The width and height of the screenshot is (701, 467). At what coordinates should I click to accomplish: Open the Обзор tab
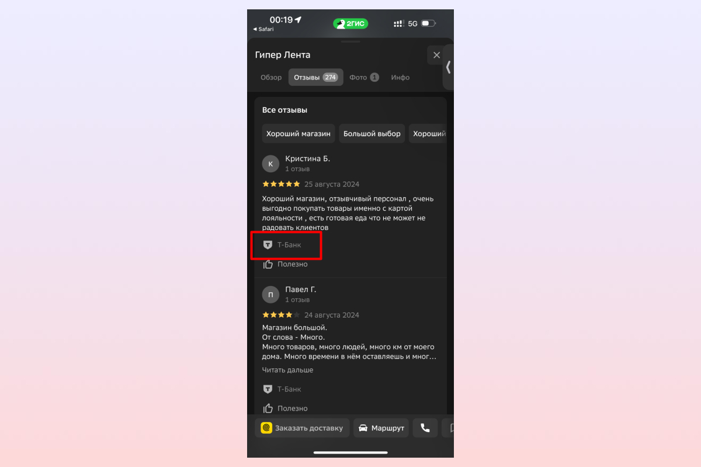tap(271, 77)
